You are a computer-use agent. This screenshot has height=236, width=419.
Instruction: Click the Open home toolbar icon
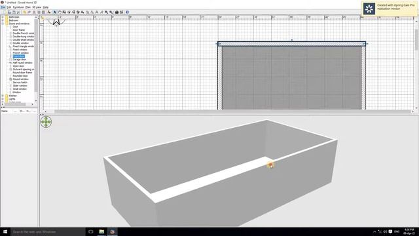pos(9,12)
